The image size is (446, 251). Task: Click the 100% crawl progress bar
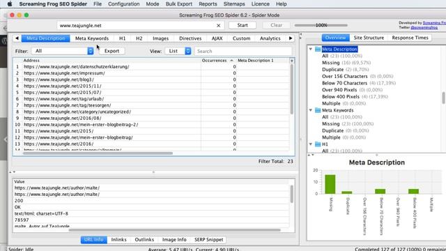[x=321, y=25]
